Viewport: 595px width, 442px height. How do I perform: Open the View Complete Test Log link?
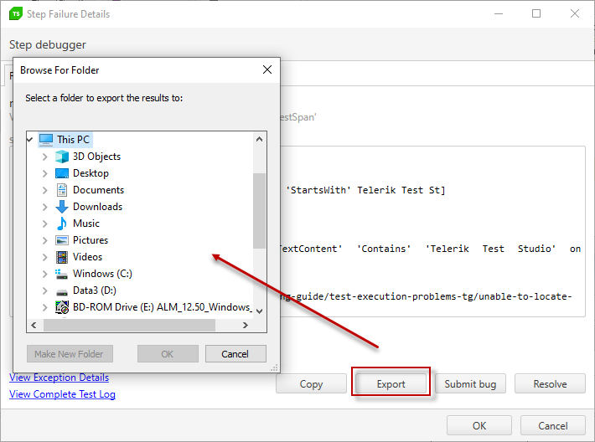point(62,394)
